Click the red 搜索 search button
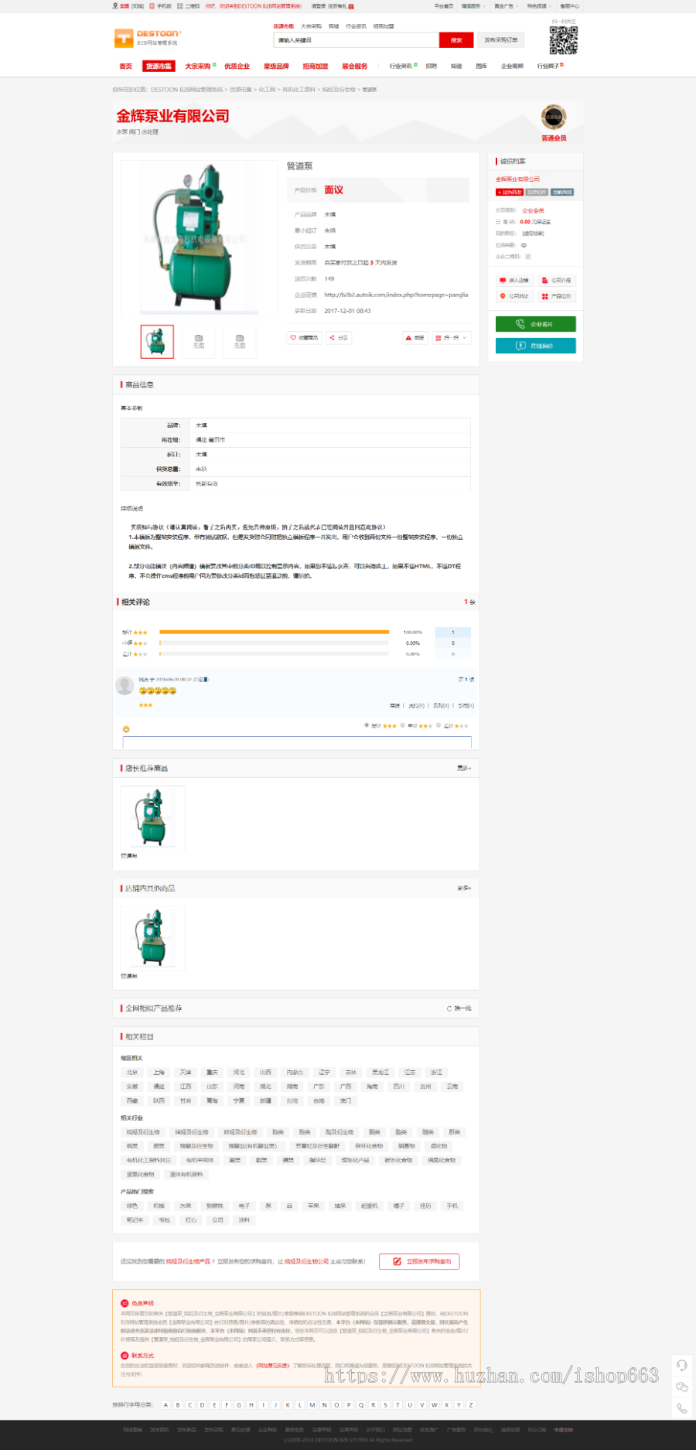696x1450 pixels. (x=456, y=40)
